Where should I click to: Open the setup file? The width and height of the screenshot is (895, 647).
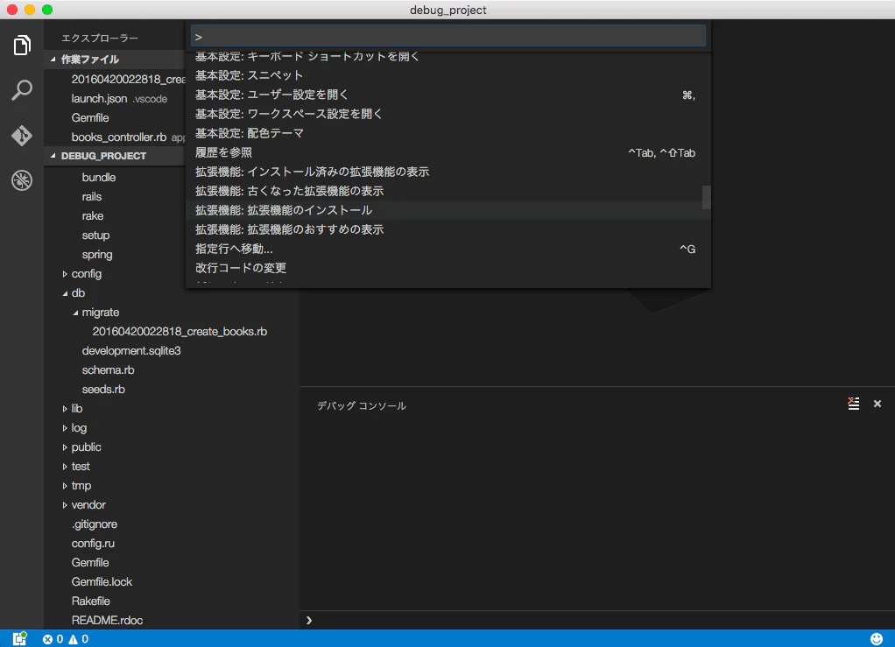(95, 236)
